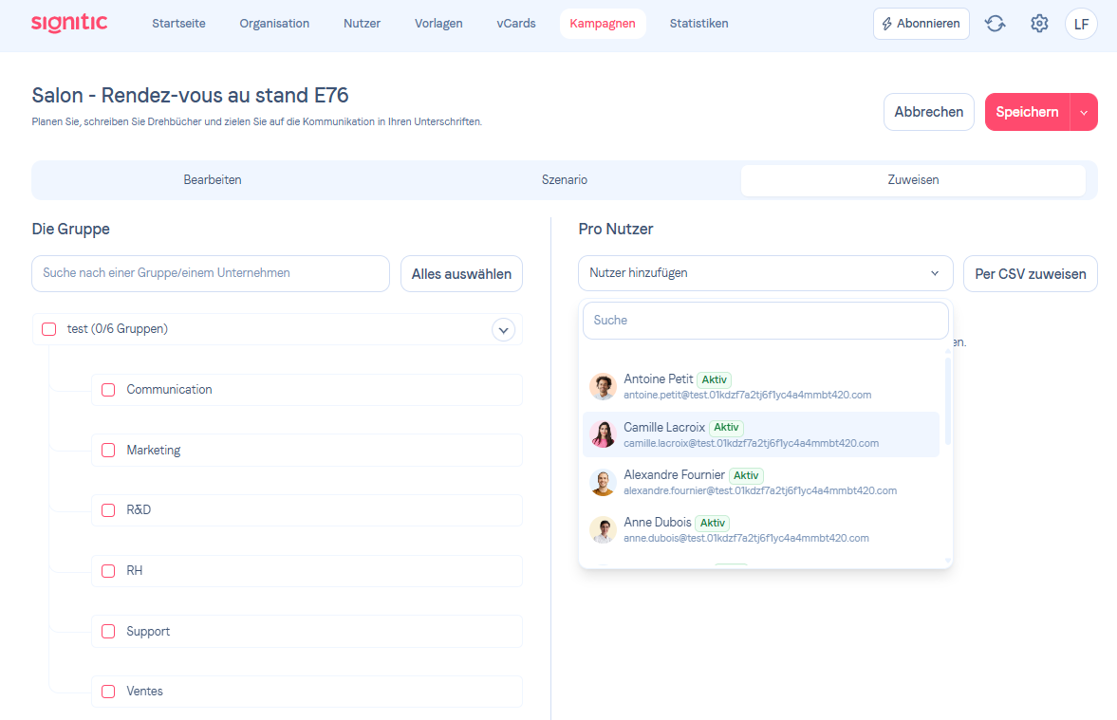The image size is (1117, 720).
Task: Check the RH group checkbox
Action: coord(108,570)
